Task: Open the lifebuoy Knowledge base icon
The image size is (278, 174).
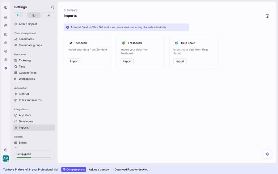Action: (x=6, y=51)
